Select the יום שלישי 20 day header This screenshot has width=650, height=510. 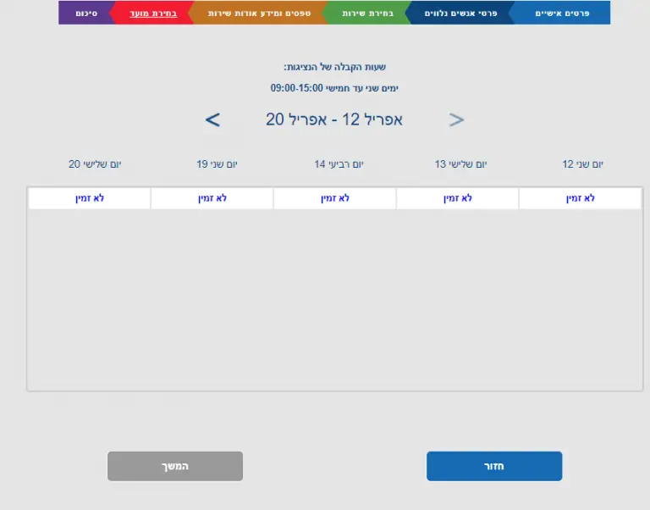click(95, 164)
